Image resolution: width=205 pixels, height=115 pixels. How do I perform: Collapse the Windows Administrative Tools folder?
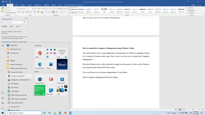coord(31,68)
